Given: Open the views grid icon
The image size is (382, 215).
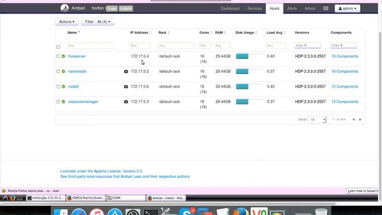Looking at the screenshot, I should 325,8.
